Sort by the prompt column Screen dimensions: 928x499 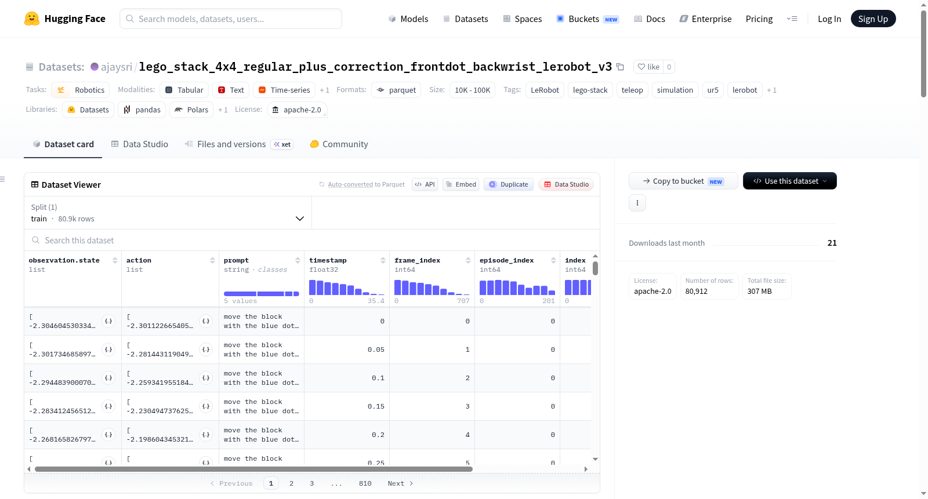pyautogui.click(x=298, y=260)
